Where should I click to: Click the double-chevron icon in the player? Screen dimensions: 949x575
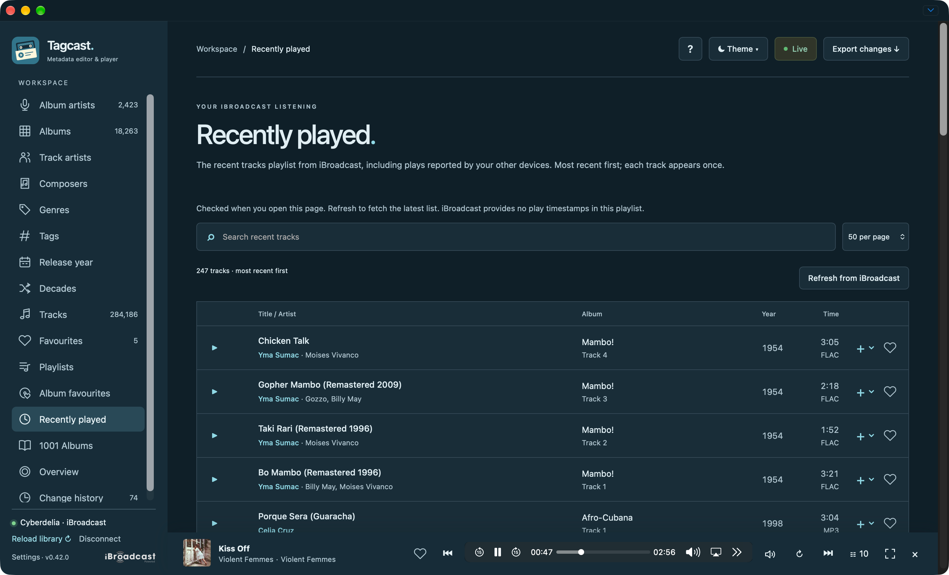click(x=737, y=552)
